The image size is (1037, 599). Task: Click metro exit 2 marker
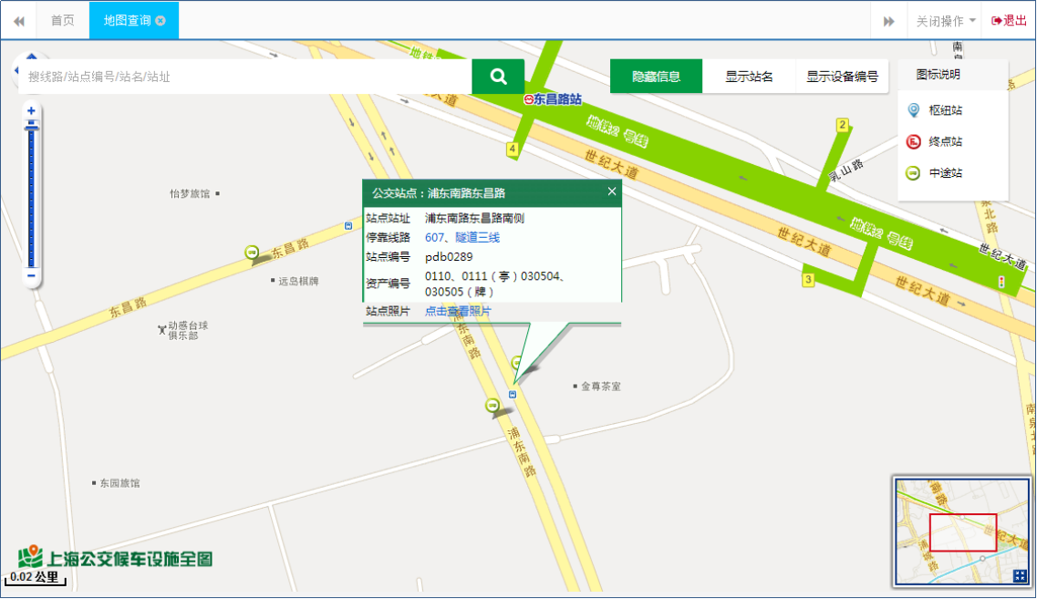point(842,125)
